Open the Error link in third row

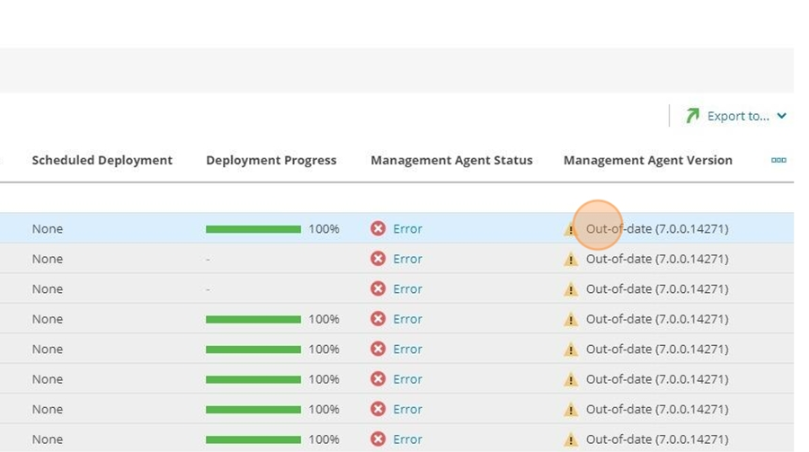(407, 288)
